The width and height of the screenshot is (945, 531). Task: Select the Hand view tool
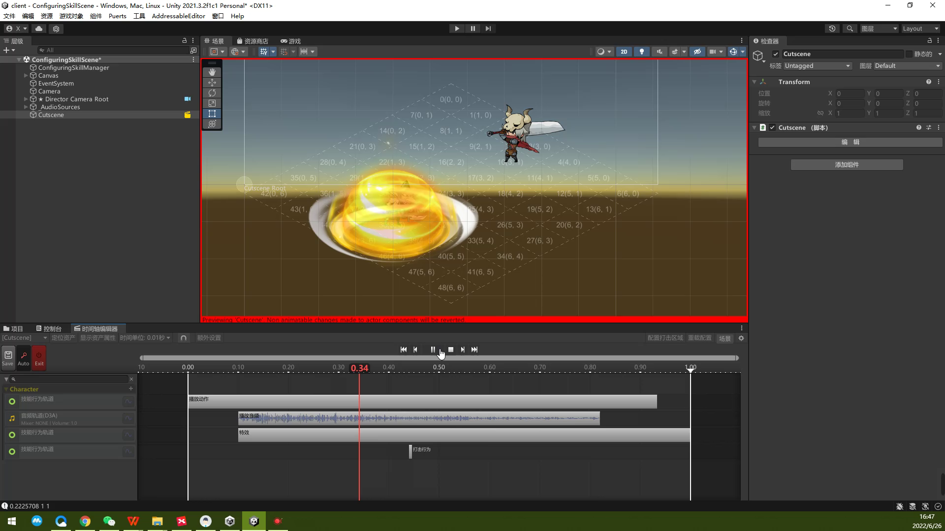click(212, 72)
